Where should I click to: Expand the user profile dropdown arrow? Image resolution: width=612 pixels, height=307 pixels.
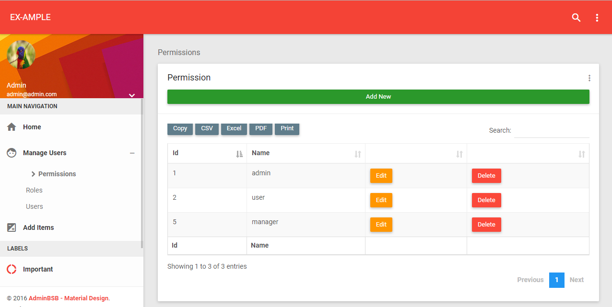click(132, 95)
